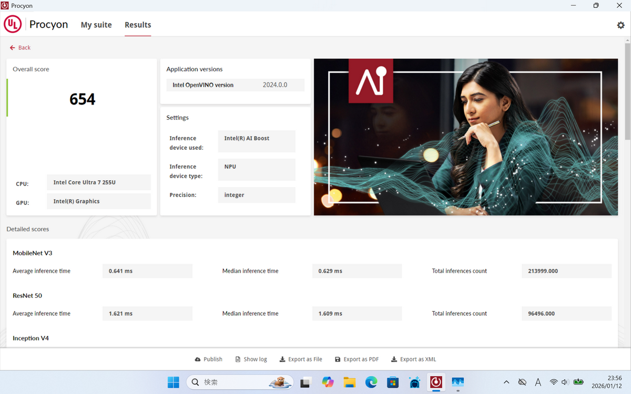Click the Wi-Fi network icon in the tray
Image resolution: width=631 pixels, height=394 pixels.
point(553,382)
